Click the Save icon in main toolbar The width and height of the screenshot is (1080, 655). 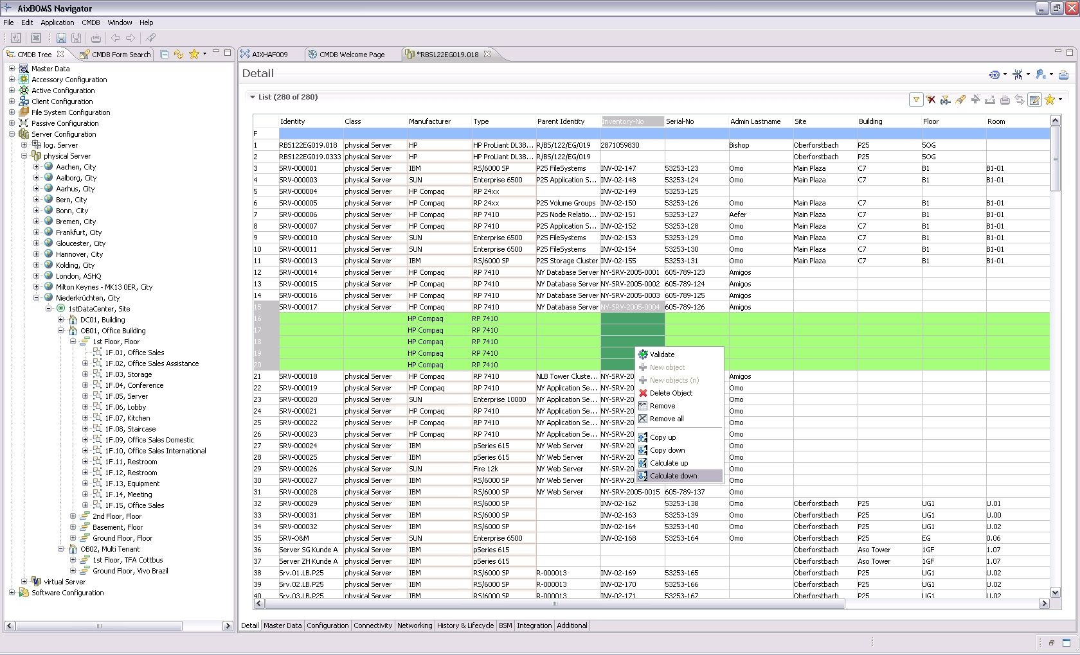click(61, 39)
